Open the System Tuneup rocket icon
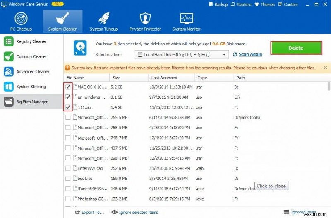 (x=104, y=18)
